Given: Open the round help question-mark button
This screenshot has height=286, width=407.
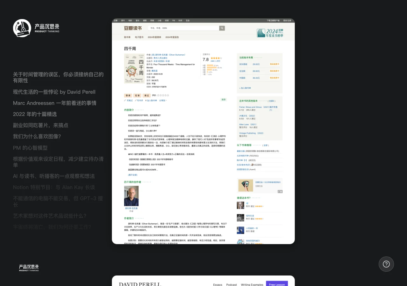Looking at the screenshot, I should (386, 264).
